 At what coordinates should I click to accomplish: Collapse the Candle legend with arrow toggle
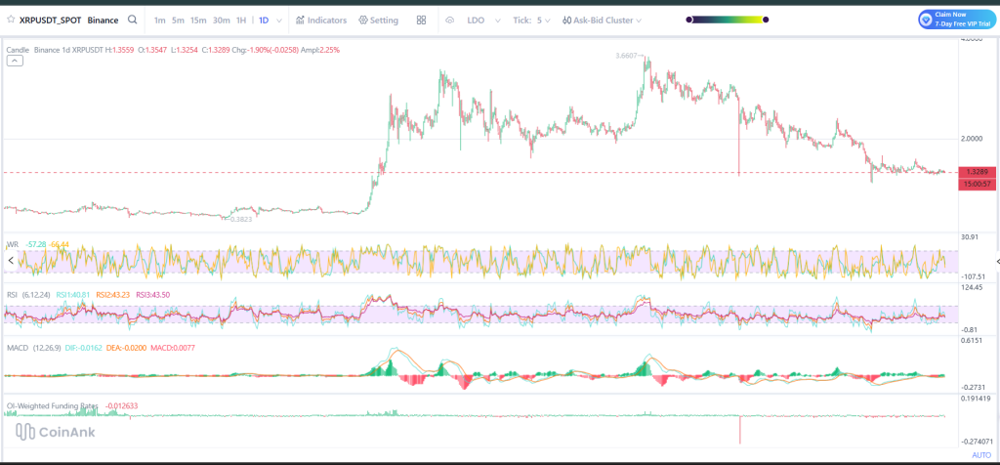pos(16,61)
